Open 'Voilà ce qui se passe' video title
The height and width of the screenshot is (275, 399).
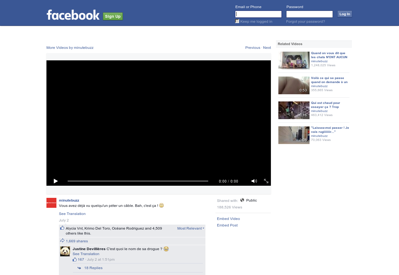click(x=329, y=80)
